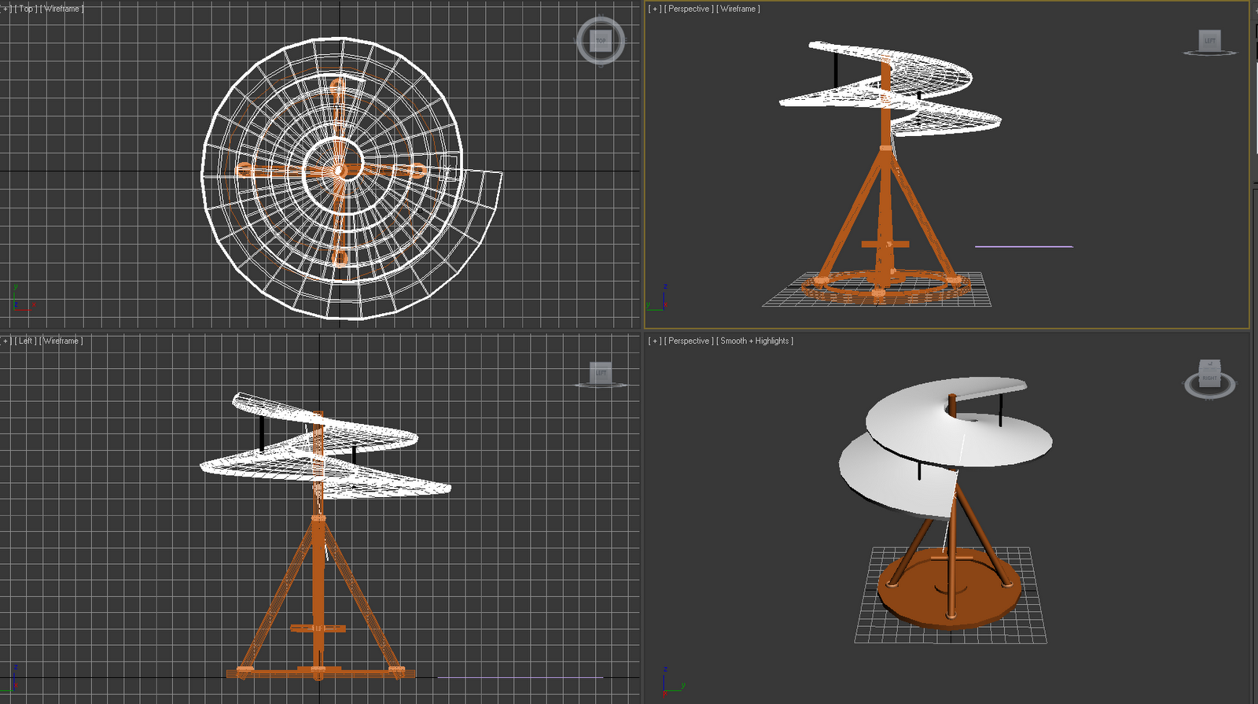Viewport: 1258px width, 704px height.
Task: Open Wireframe shading menu in Left viewport
Action: 61,341
